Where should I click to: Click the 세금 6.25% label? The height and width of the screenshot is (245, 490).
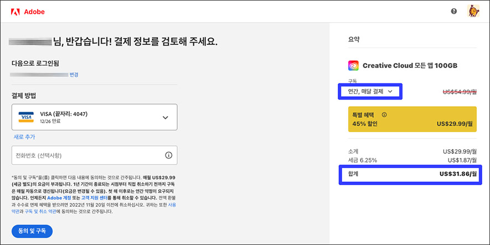363,160
